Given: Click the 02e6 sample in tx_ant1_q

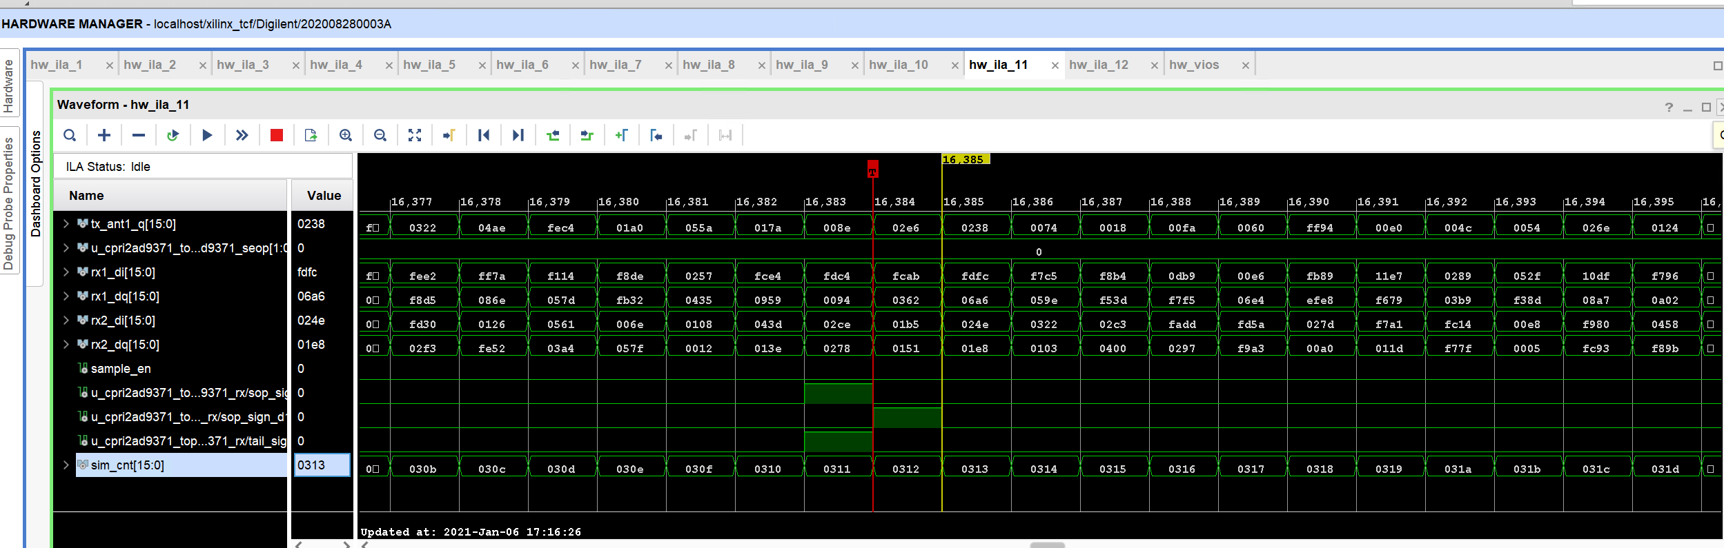Looking at the screenshot, I should 906,227.
